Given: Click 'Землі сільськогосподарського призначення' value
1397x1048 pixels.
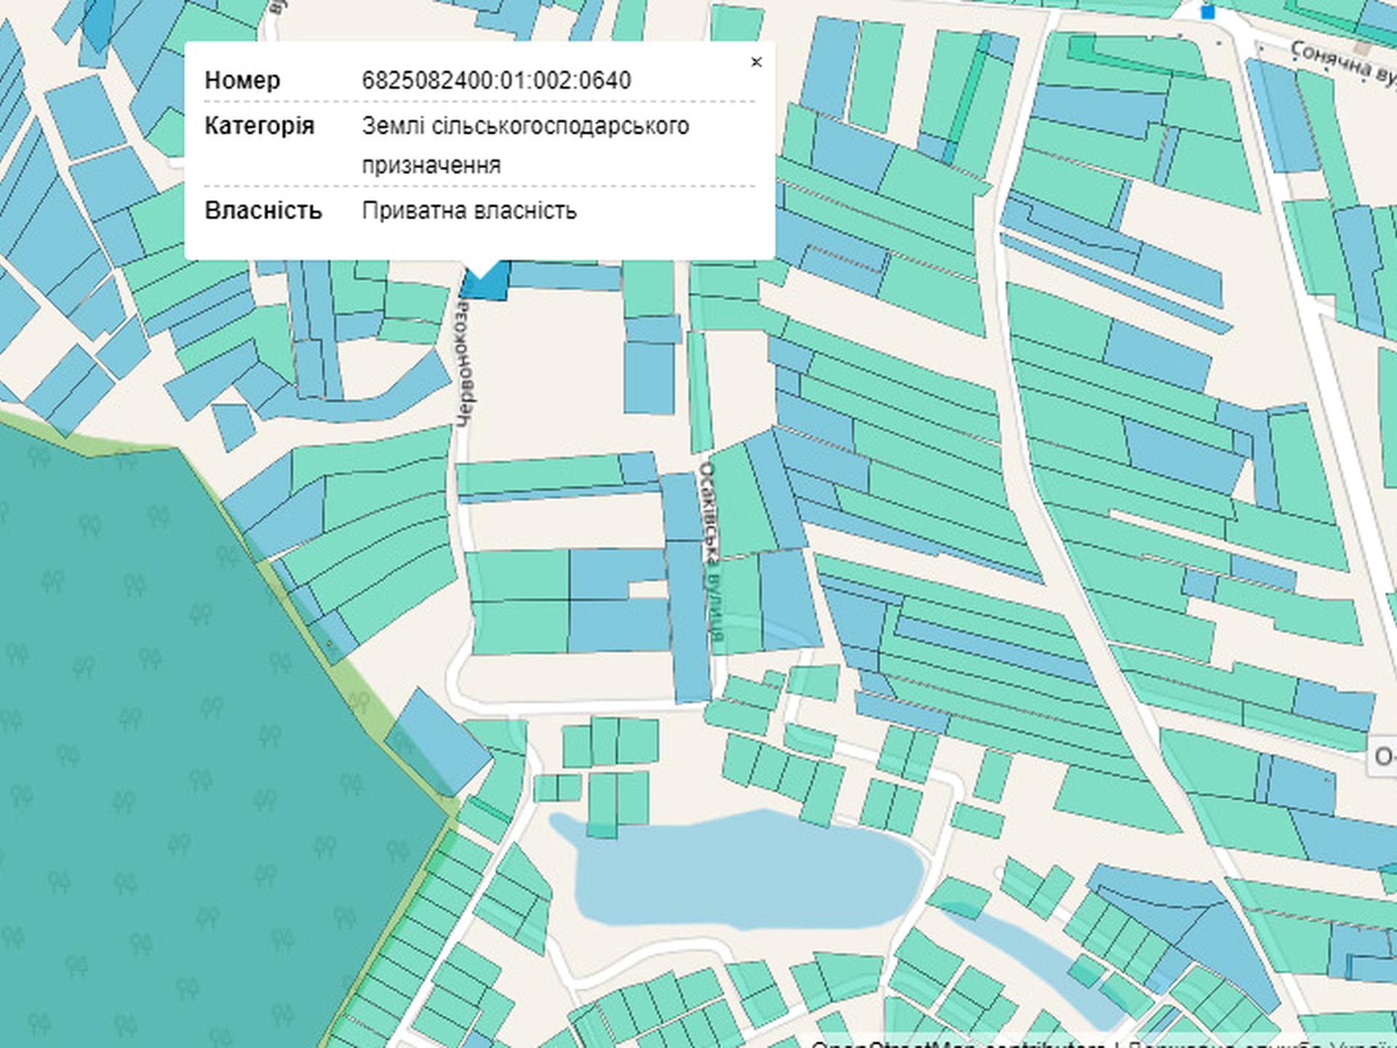Looking at the screenshot, I should click(525, 145).
